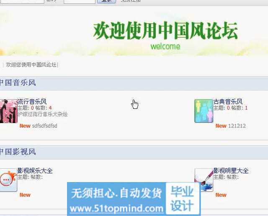Click the www.51topmind.com overlay banner
Image resolution: width=268 pixels, height=216 pixels.
tap(116, 208)
